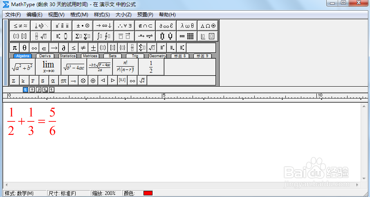Open the spaces and ellipses palette
This screenshot has height=197, width=370.
(41, 26)
